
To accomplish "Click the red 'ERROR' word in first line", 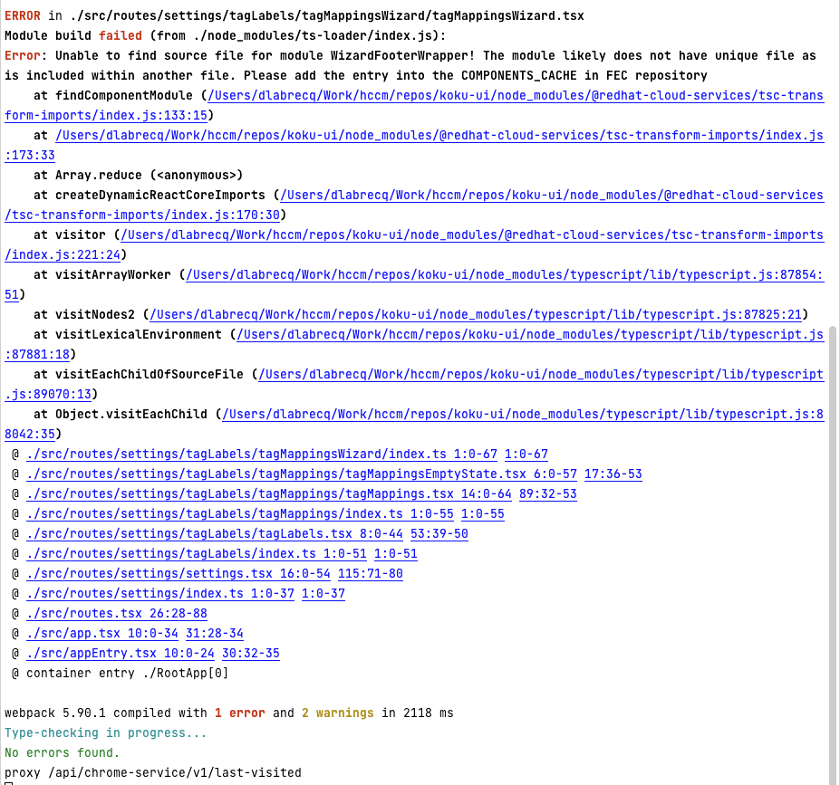I will pos(23,16).
